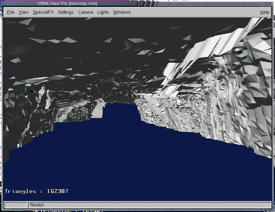The width and height of the screenshot is (275, 212).
Task: Open the Windows menu
Action: coord(122,12)
